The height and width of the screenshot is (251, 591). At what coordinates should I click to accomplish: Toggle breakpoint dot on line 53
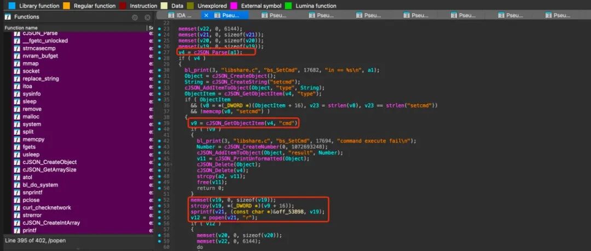pyautogui.click(x=160, y=206)
